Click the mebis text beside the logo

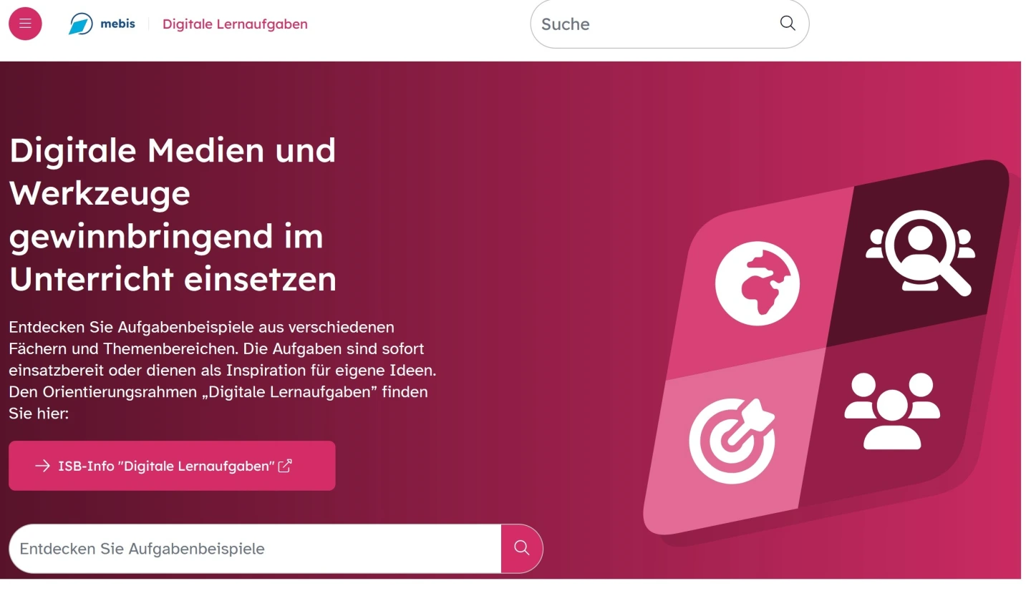[x=117, y=24]
